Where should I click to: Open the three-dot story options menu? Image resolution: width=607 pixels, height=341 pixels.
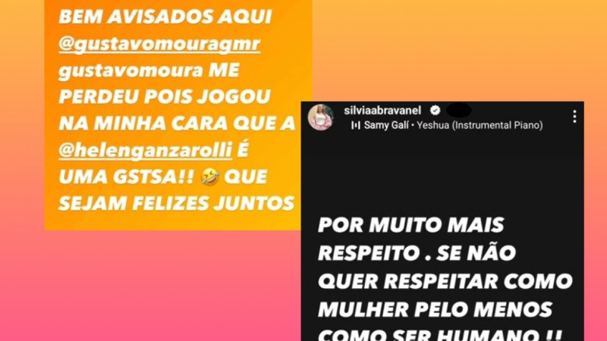click(575, 117)
